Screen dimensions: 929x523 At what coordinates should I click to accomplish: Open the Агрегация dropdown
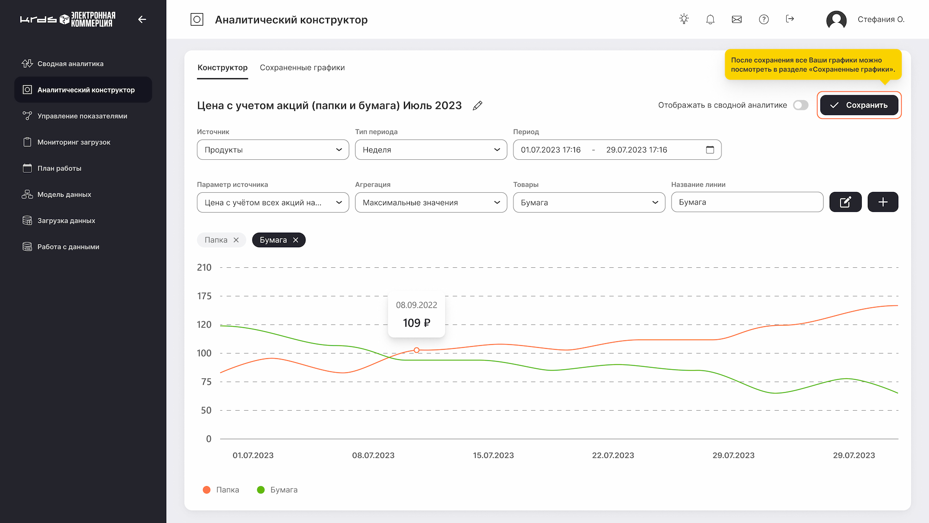point(431,202)
